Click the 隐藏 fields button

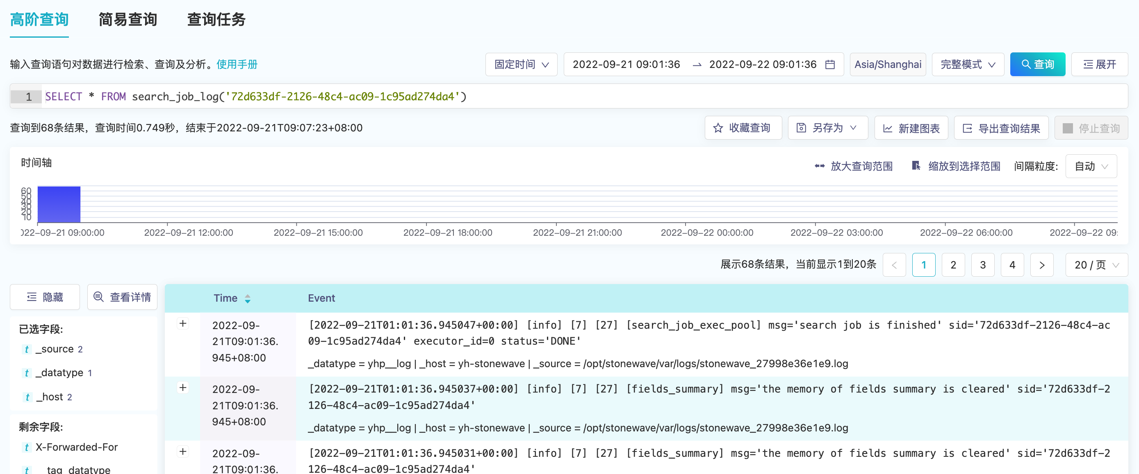(x=45, y=297)
